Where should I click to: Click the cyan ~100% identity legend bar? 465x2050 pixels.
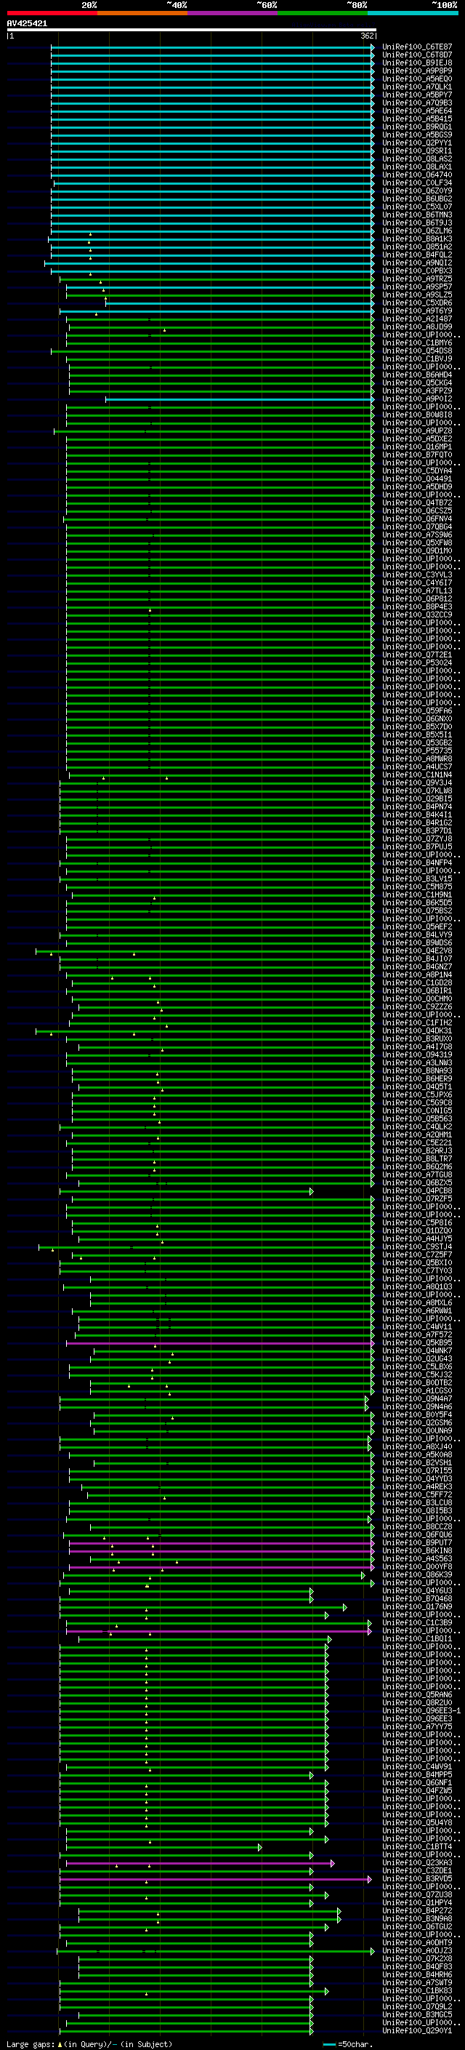tap(413, 13)
